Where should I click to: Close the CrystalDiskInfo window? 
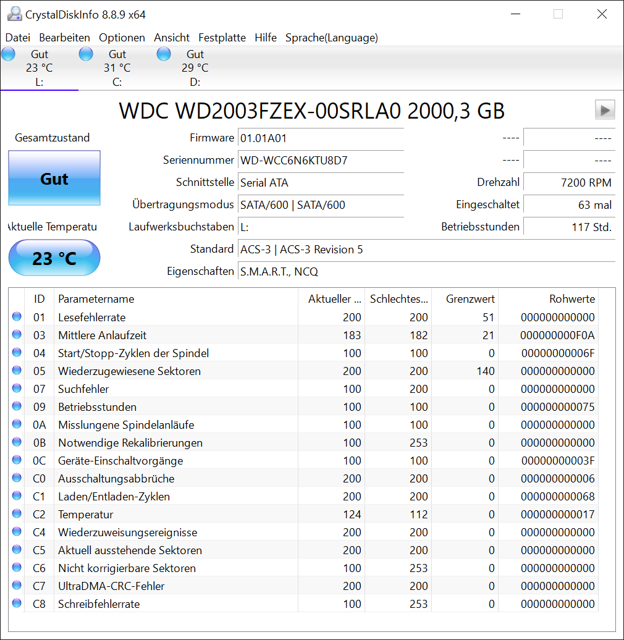tap(602, 14)
